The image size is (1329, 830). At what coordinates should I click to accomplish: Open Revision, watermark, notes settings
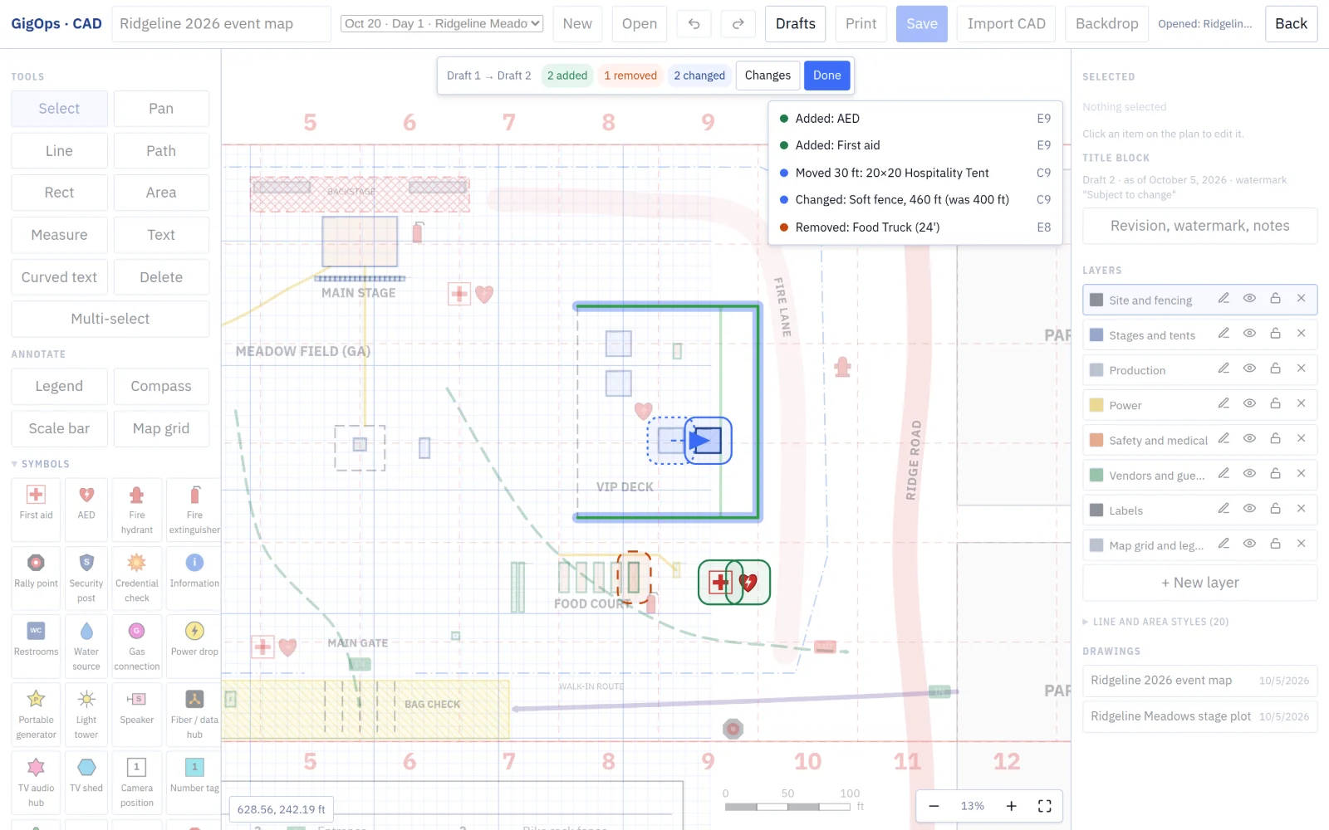(x=1199, y=226)
